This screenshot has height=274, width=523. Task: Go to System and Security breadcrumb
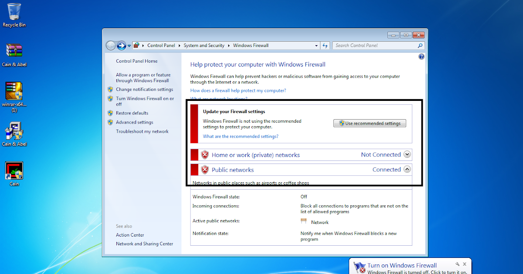coord(204,45)
